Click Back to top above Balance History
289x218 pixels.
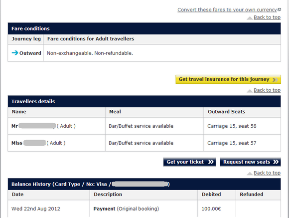coord(267,173)
